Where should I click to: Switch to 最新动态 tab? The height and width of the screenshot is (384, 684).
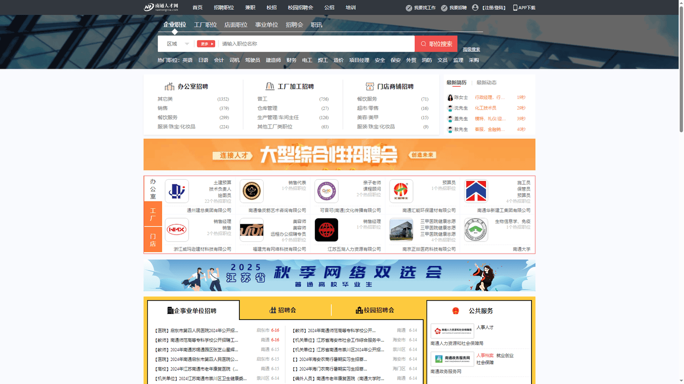[x=486, y=82]
